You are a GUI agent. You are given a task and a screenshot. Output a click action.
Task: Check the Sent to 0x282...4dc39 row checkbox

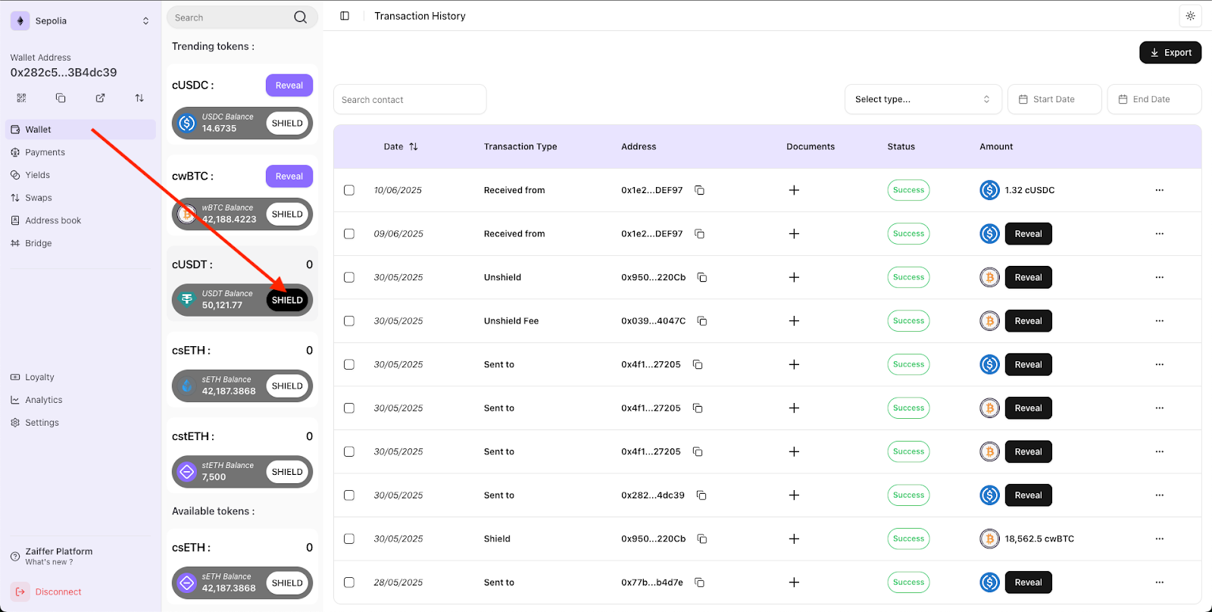point(349,495)
